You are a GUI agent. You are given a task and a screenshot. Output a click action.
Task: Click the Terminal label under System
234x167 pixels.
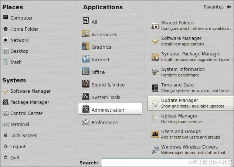[20, 124]
